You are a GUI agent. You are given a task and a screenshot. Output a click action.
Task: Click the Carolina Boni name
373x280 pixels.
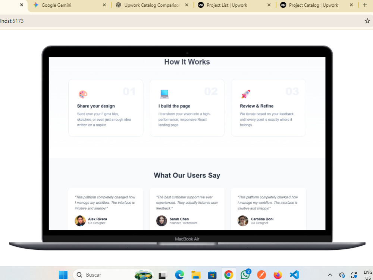coord(262,219)
